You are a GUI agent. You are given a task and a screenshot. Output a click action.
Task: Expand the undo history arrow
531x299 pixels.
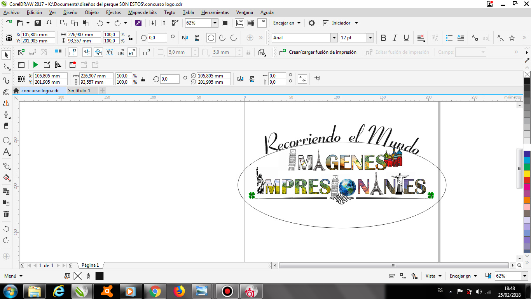tap(108, 23)
